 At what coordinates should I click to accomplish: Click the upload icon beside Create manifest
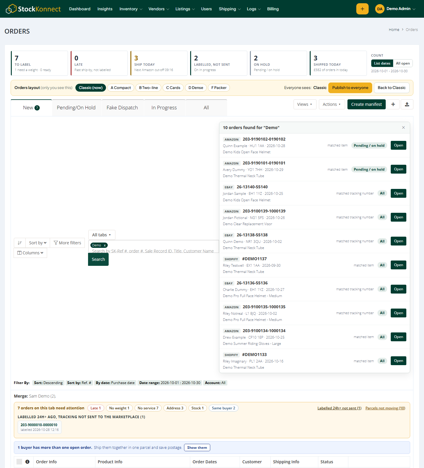(407, 104)
